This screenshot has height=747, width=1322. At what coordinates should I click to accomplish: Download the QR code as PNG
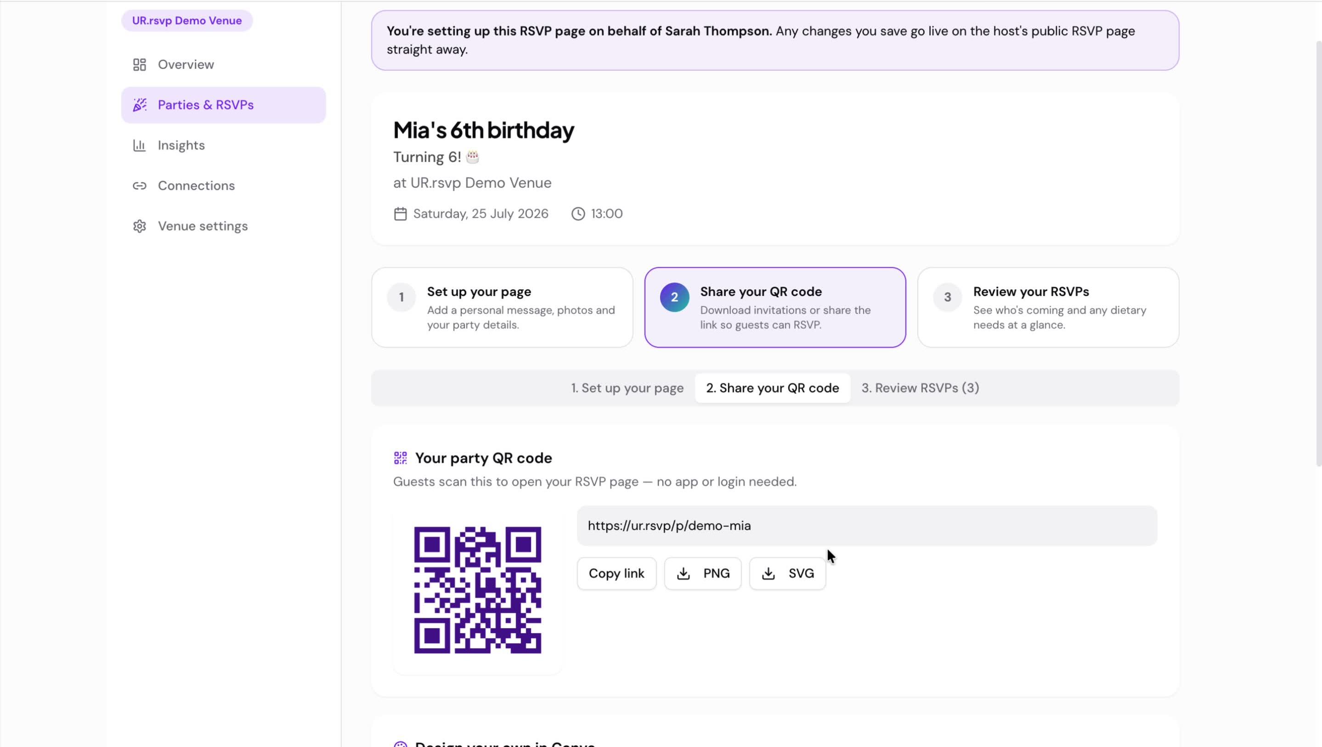pyautogui.click(x=702, y=573)
